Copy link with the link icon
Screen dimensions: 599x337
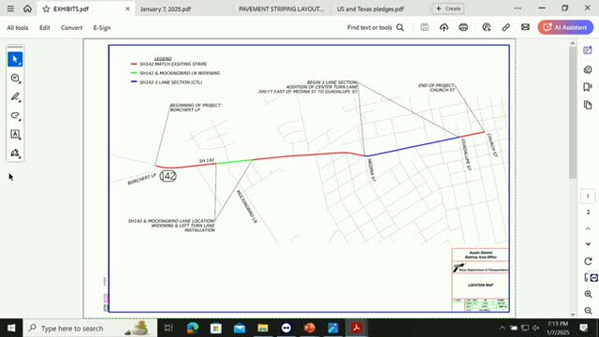coord(505,27)
